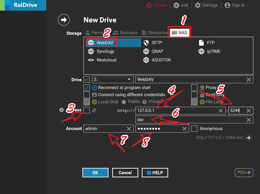Click the RaiDrive logo
The height and width of the screenshot is (194, 260).
[x=23, y=5]
